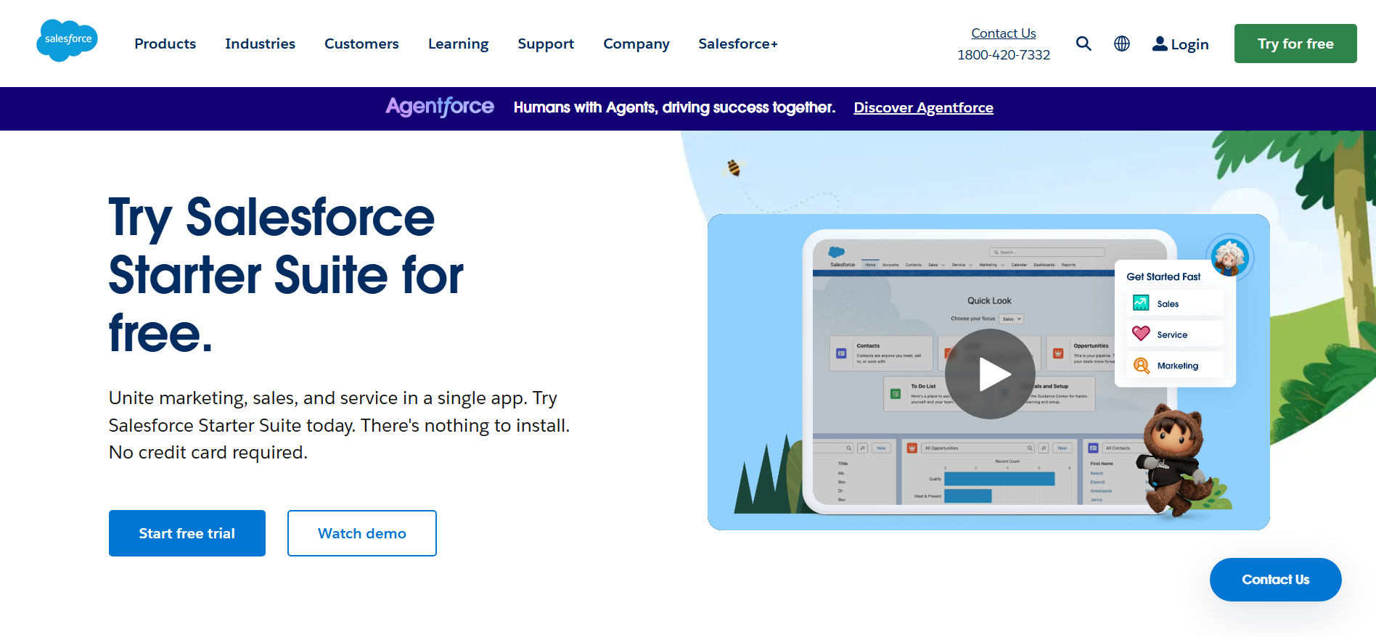Screen dimensions: 1376x637
Task: Open the floating Contact Us chat button
Action: [1275, 580]
